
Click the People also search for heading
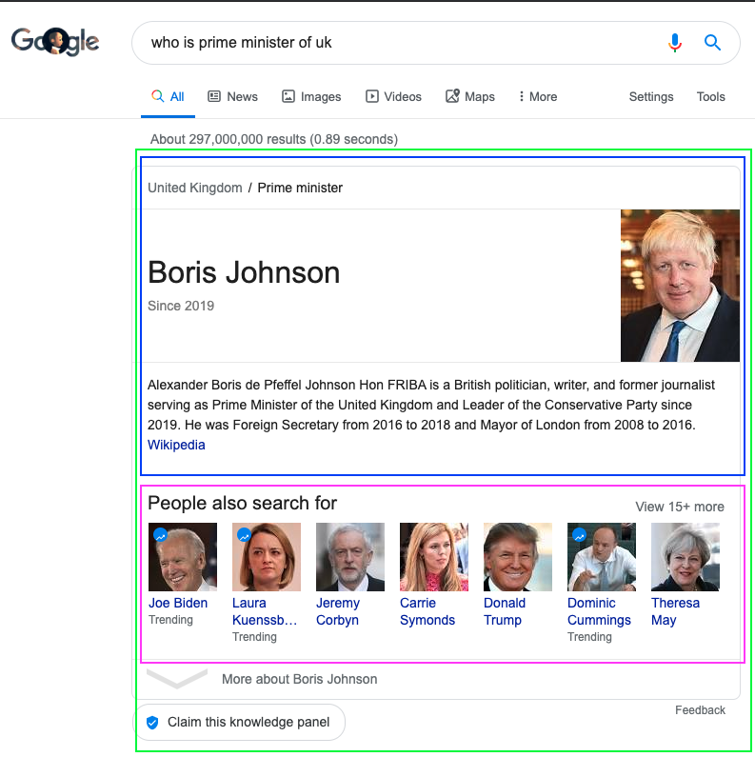[243, 503]
